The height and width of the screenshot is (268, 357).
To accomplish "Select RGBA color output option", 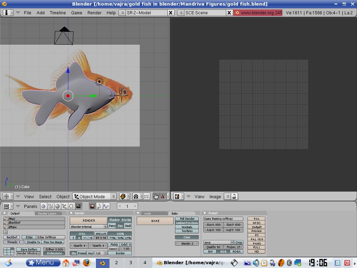I will coord(236,251).
